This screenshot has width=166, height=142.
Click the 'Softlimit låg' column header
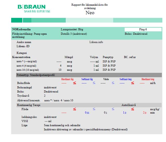[x=87, y=79]
